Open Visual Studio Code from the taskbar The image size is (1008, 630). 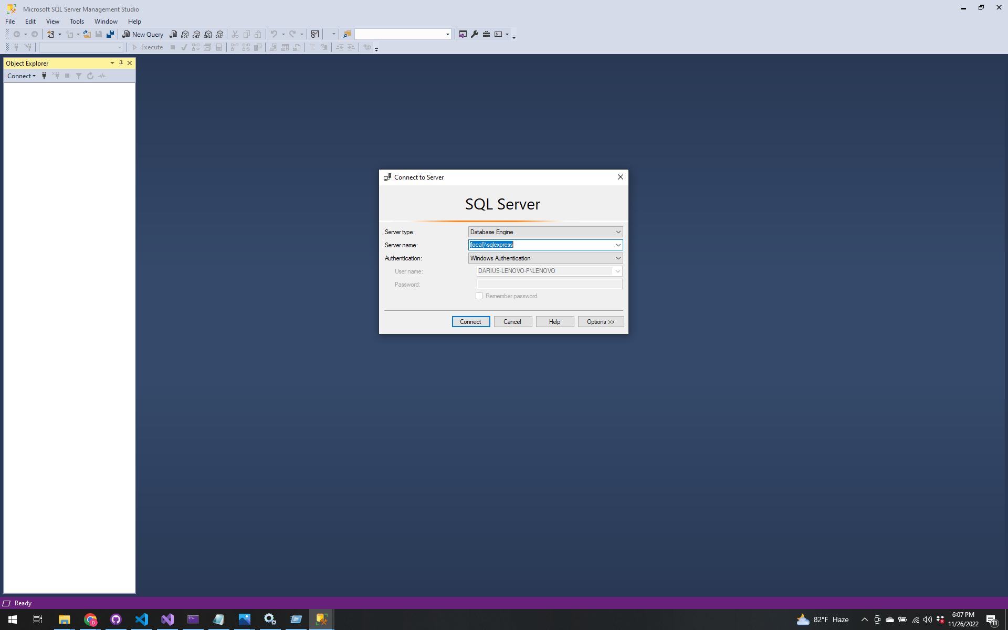[142, 619]
